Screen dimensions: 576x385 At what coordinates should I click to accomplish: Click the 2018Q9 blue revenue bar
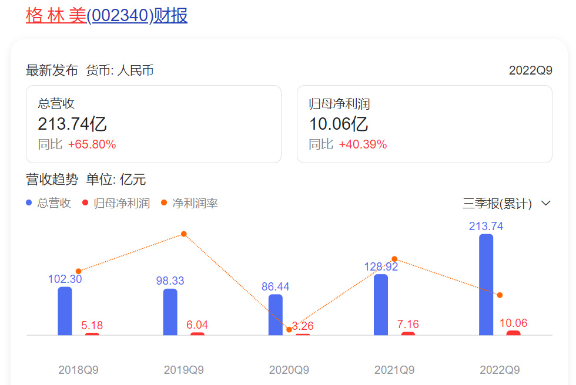[x=65, y=311]
